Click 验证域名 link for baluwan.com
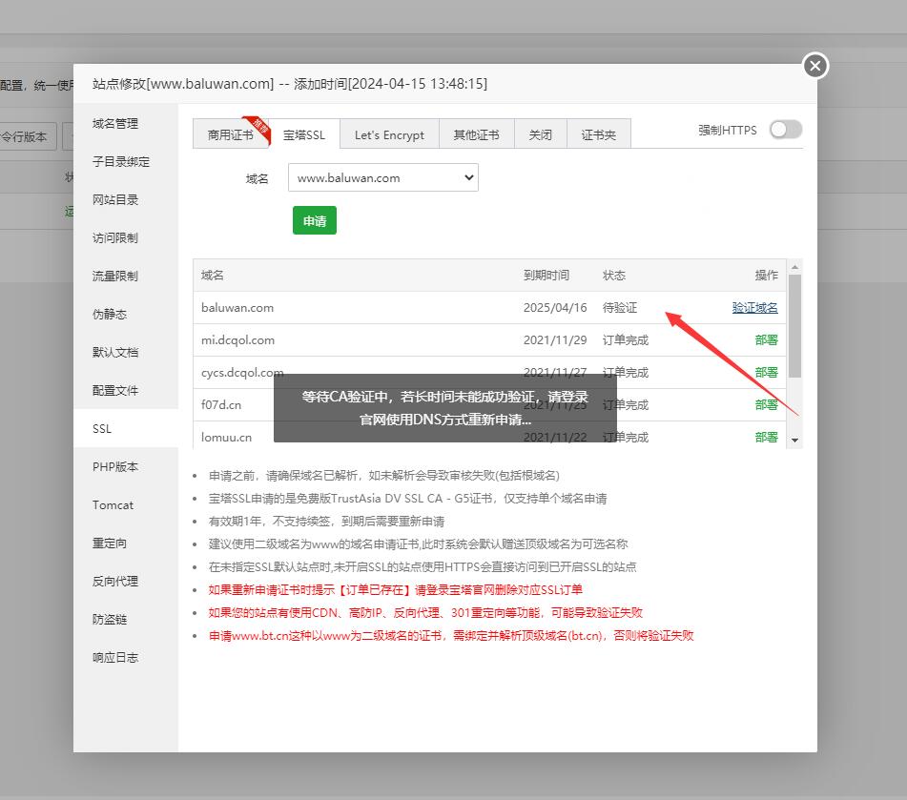The image size is (907, 800). coord(754,308)
